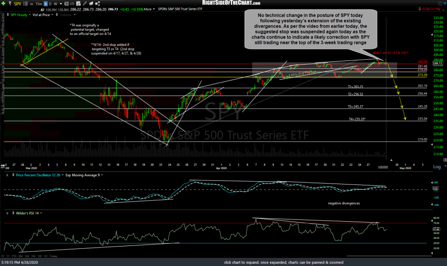Select the minute 'm' timeframe
447x266 pixels.
pos(31,4)
